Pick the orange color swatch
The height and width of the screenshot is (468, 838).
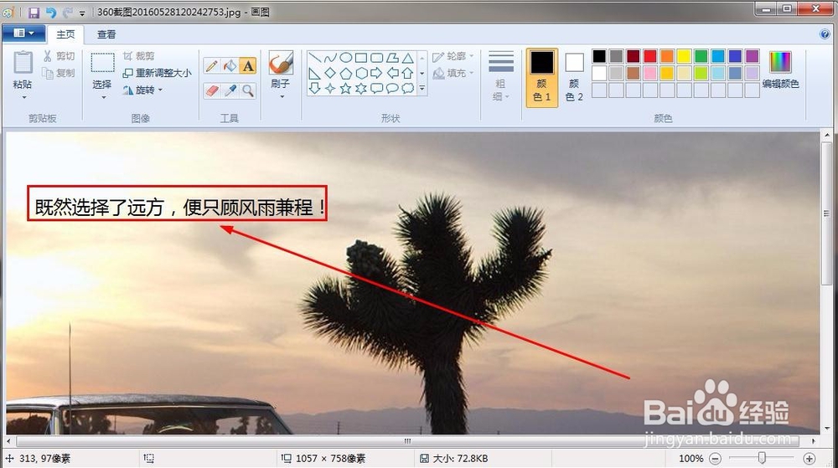(x=667, y=56)
